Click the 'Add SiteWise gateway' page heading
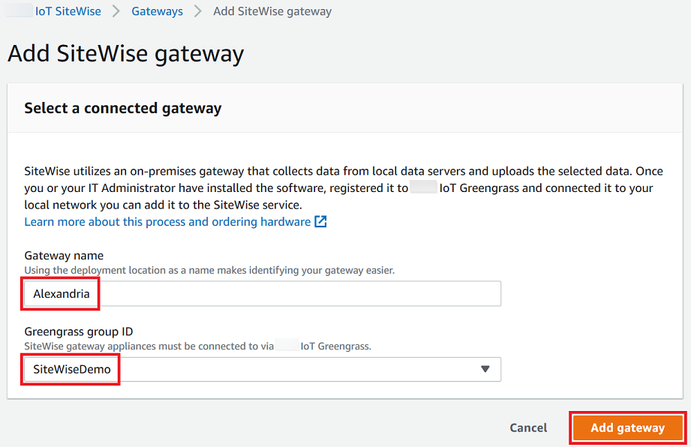The image size is (691, 447). click(125, 54)
